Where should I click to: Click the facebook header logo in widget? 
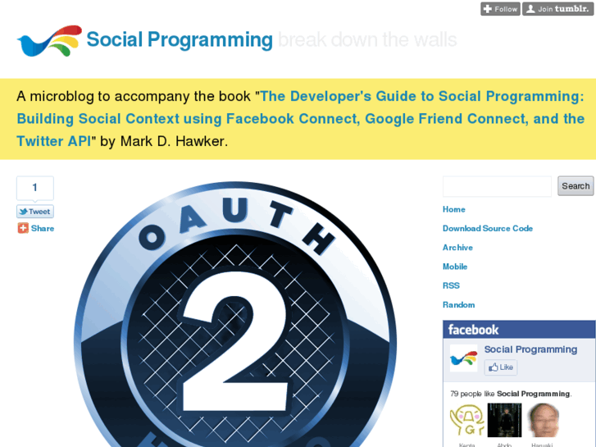click(x=473, y=330)
